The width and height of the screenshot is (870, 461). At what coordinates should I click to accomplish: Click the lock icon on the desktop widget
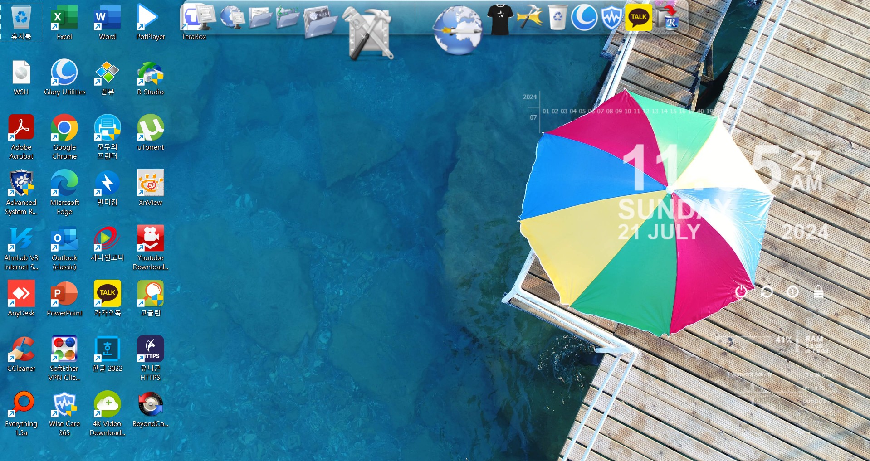pos(818,291)
